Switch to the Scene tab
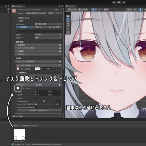The height and width of the screenshot is (146, 146). (70, 6)
